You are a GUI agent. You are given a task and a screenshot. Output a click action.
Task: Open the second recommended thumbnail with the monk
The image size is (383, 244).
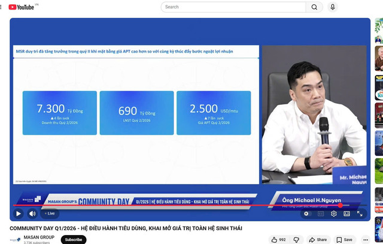(x=379, y=59)
